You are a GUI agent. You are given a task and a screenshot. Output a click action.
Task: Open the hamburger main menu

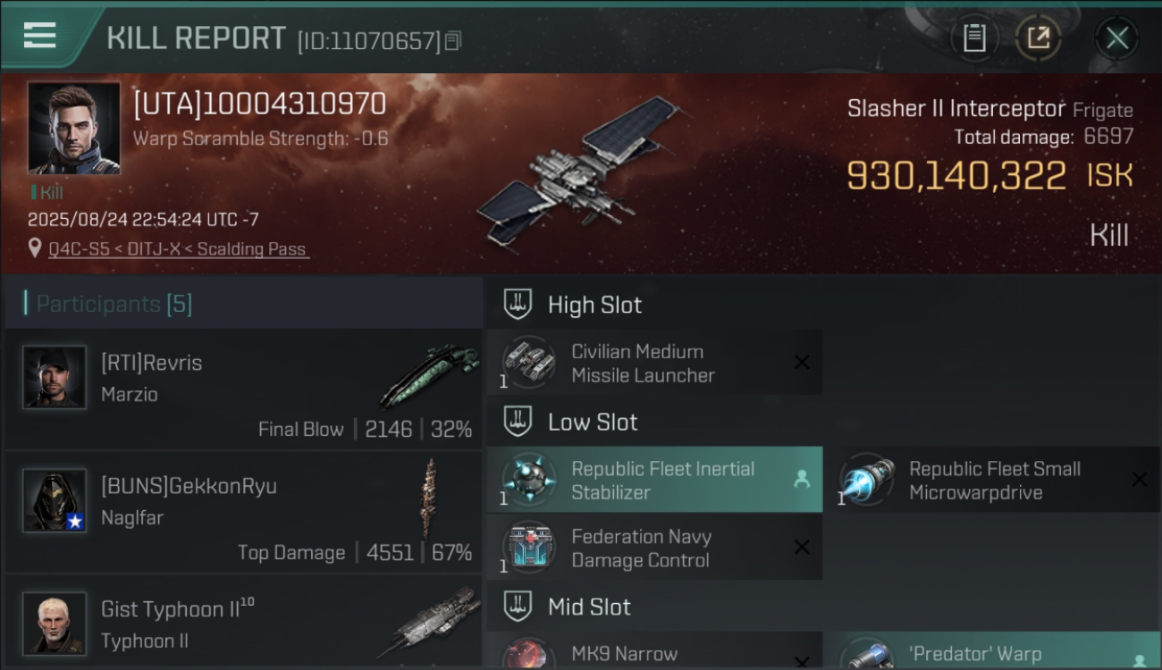click(x=40, y=36)
